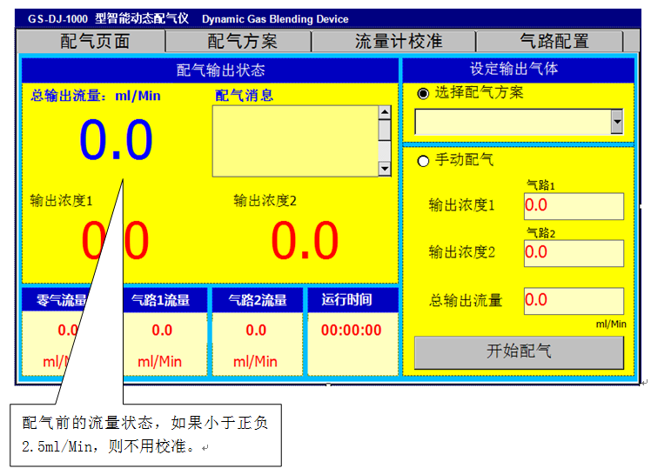Click the 输出浓度1 input field for 气路1
The height and width of the screenshot is (475, 651).
pos(573,206)
